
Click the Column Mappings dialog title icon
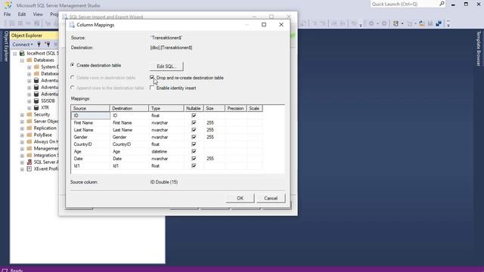[x=72, y=25]
